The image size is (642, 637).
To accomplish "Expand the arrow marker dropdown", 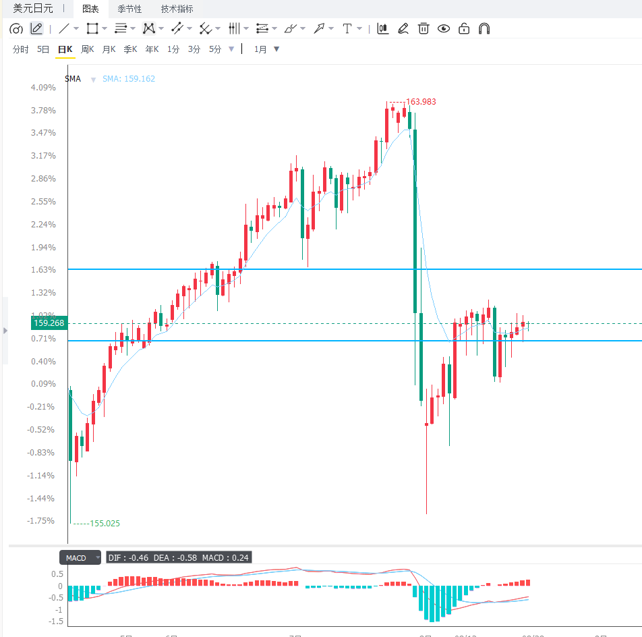I will point(331,28).
